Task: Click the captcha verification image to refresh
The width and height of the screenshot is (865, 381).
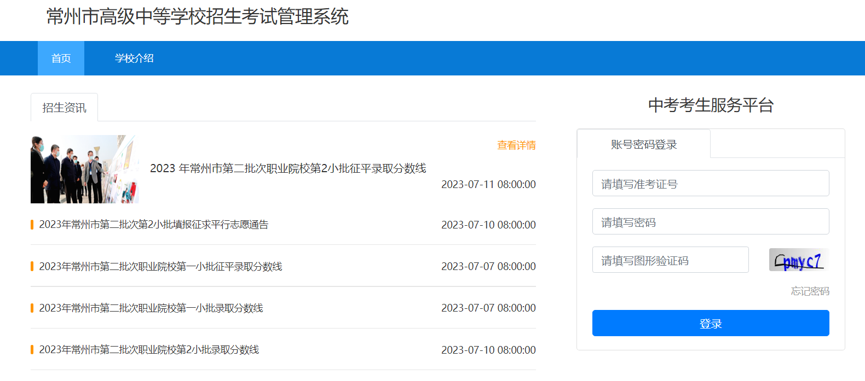Action: [x=799, y=260]
